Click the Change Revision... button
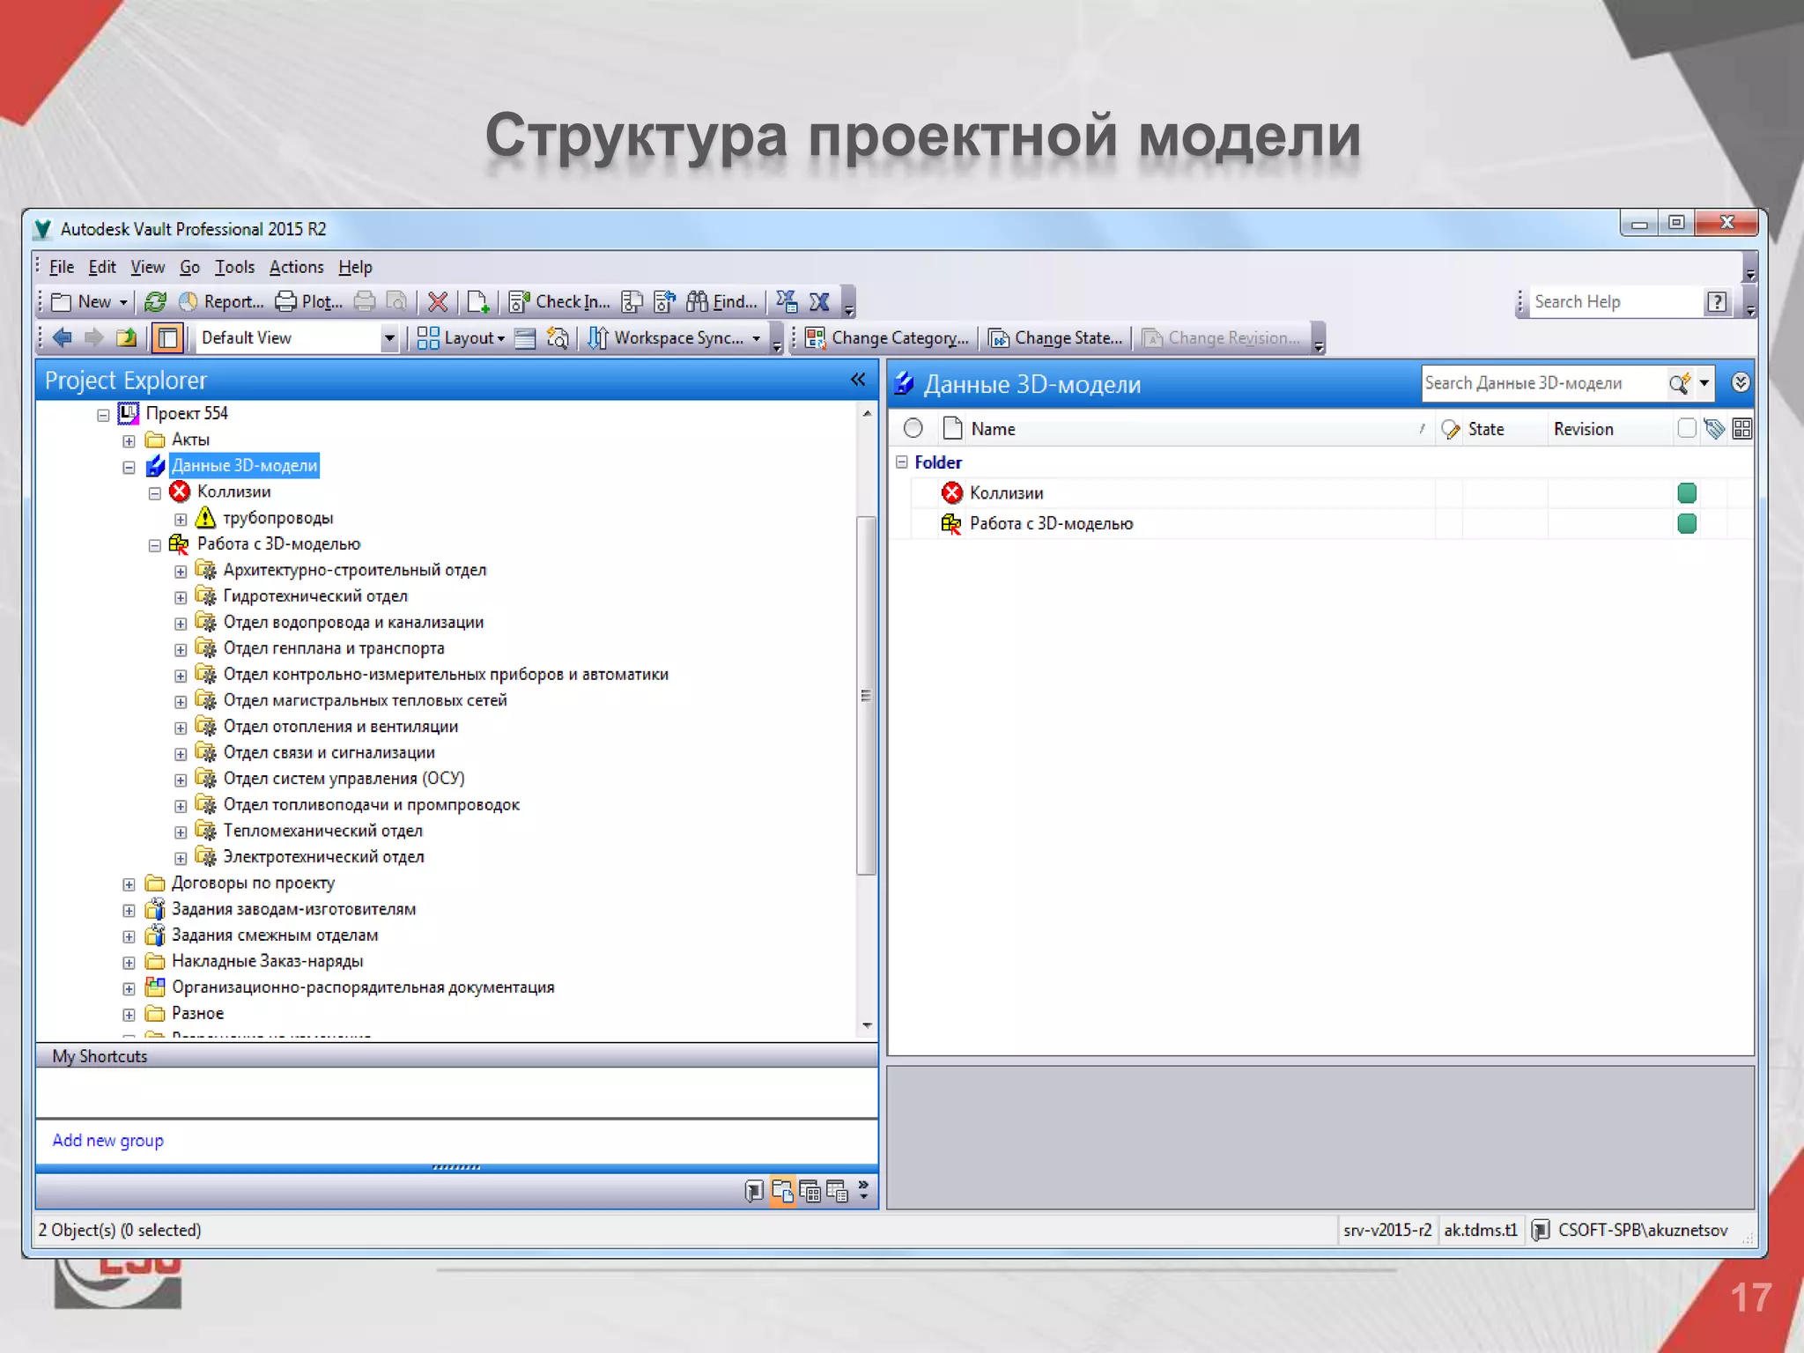 pos(1221,337)
